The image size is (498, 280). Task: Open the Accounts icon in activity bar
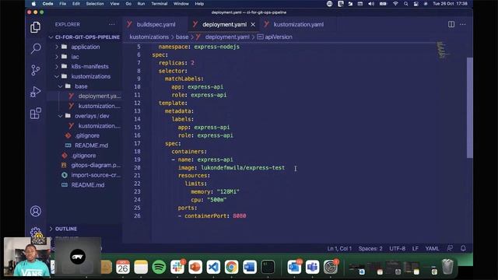[36, 211]
